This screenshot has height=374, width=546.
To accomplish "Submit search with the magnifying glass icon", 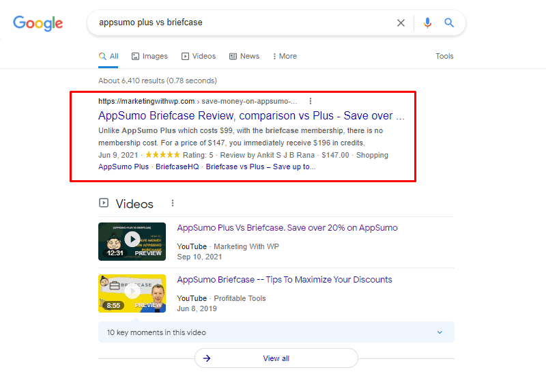I will (x=449, y=23).
